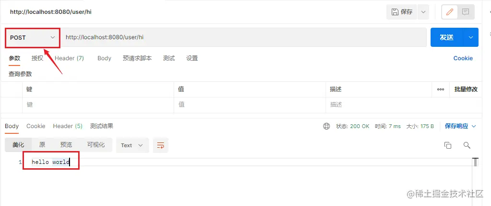Select the pencil edit mode icon

tap(450, 12)
